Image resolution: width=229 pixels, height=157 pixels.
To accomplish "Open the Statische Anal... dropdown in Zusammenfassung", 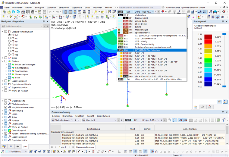I will click(63, 120).
